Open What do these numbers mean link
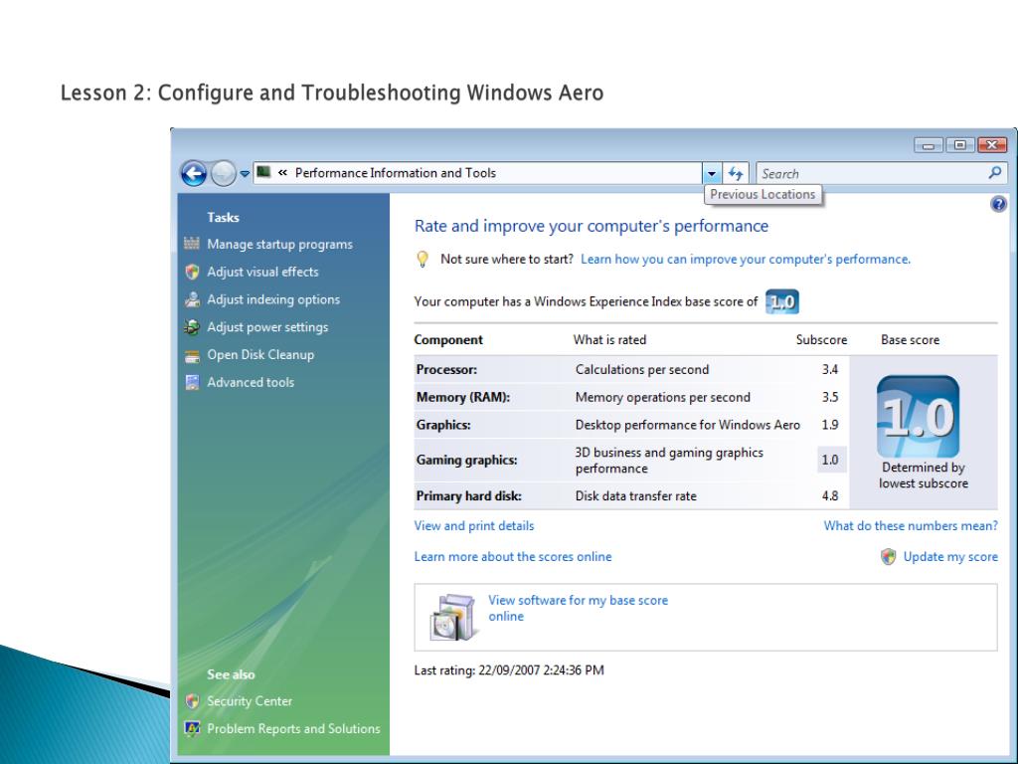Screen dimensions: 1018x764 [x=911, y=525]
